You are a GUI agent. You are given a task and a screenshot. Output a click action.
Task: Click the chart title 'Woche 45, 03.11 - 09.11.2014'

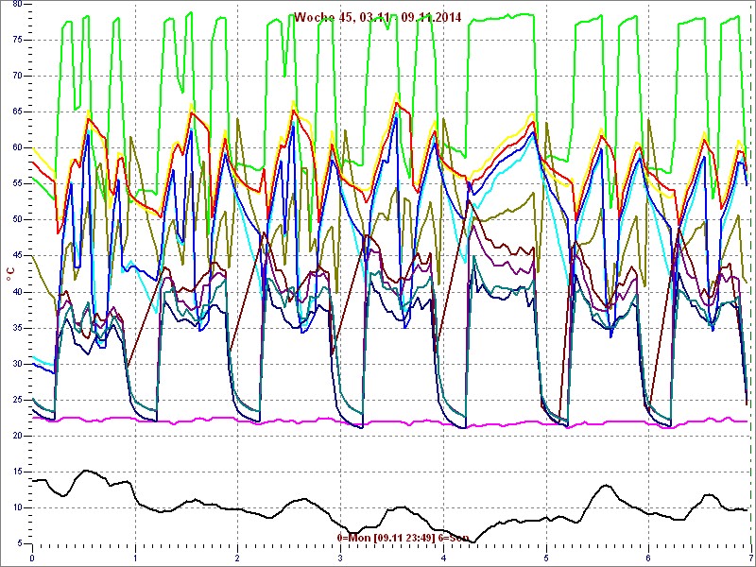point(377,18)
